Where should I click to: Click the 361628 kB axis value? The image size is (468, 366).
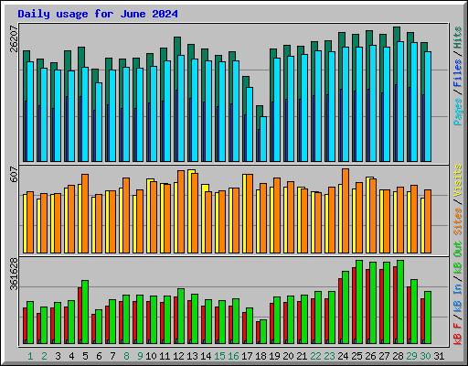tap(14, 274)
